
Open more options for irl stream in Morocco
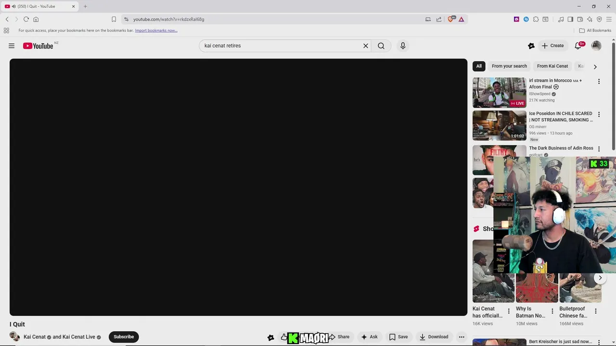pos(599,82)
